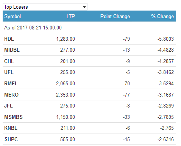Sort by % Change column header
Viewport: 181px width, 146px height.
(162, 17)
